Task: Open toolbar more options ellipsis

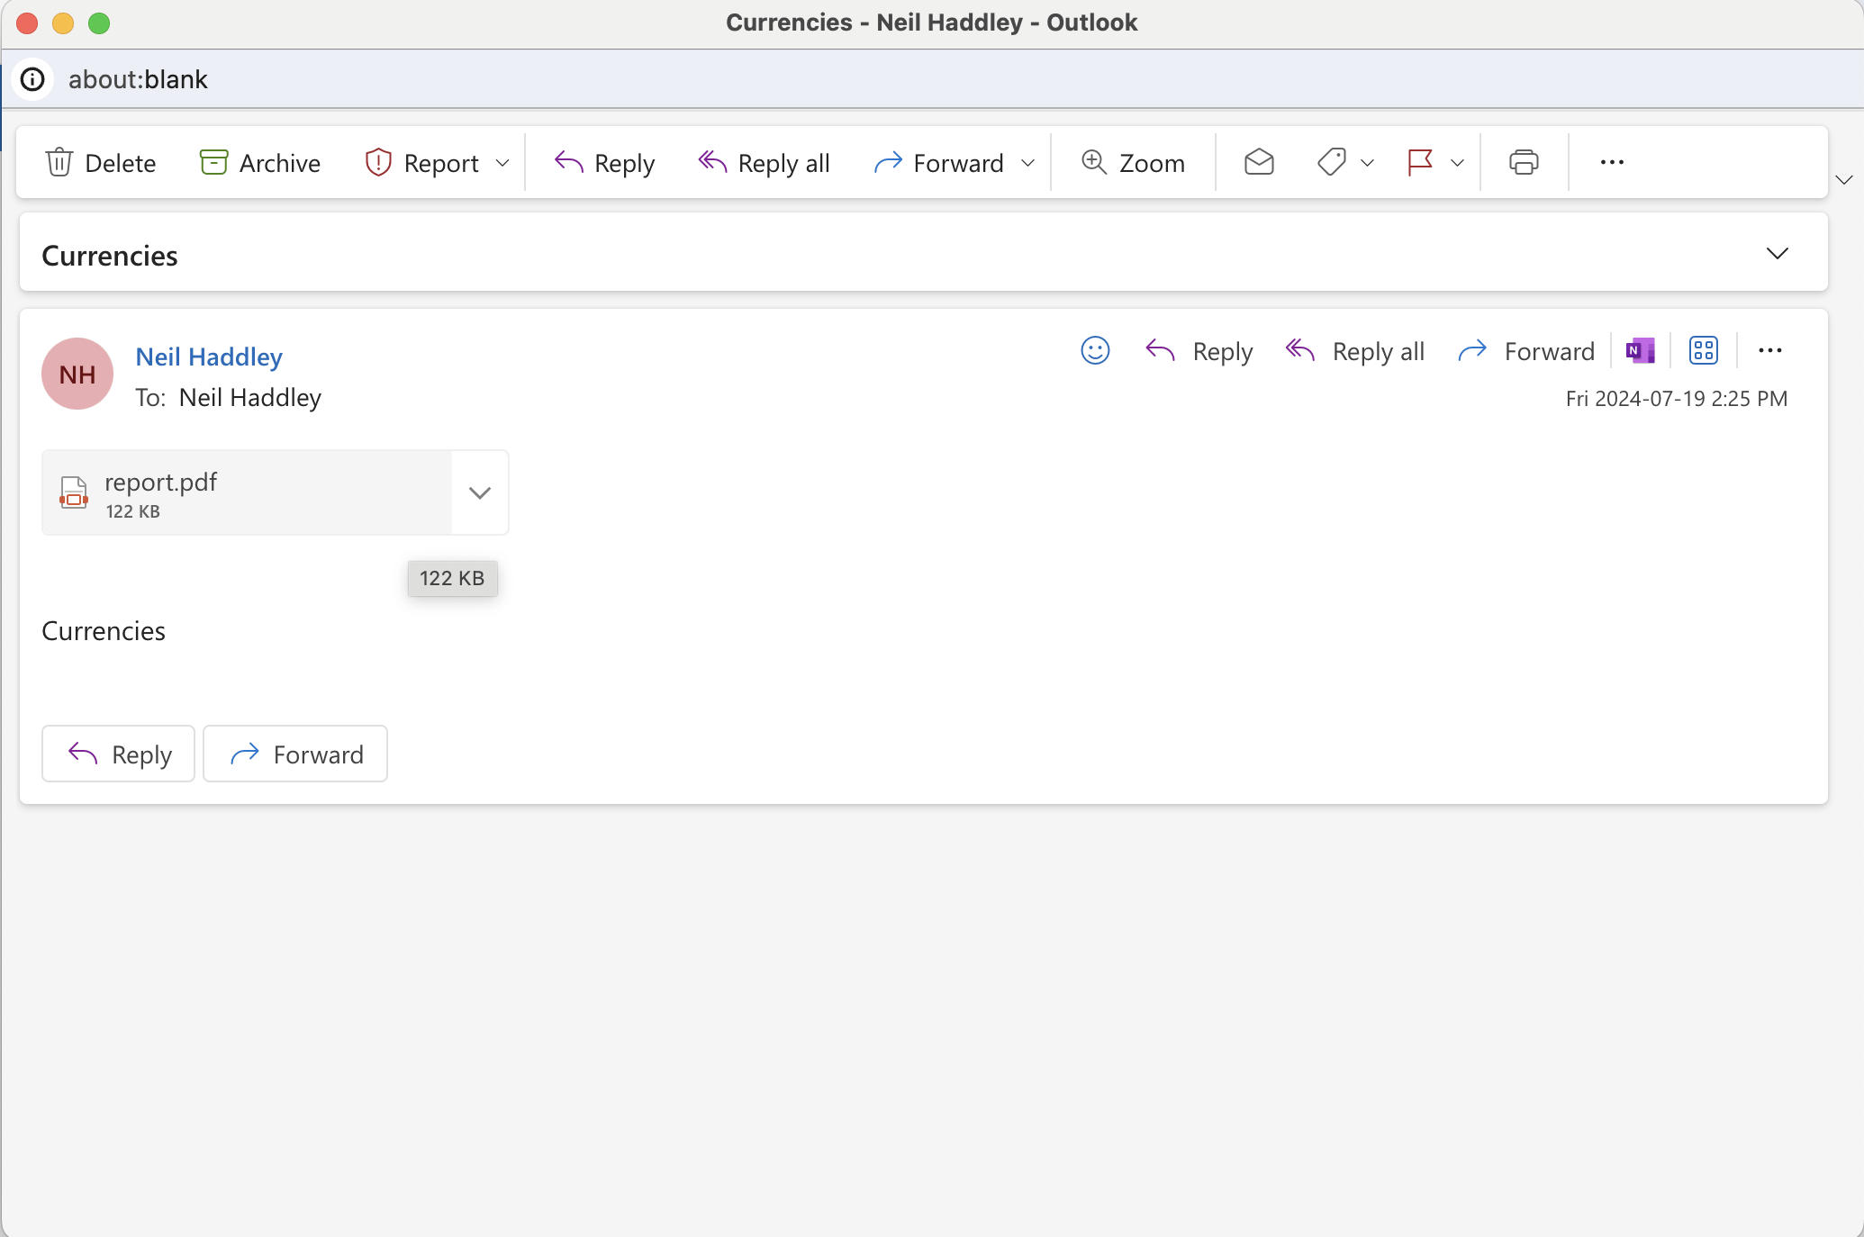Action: click(1612, 163)
